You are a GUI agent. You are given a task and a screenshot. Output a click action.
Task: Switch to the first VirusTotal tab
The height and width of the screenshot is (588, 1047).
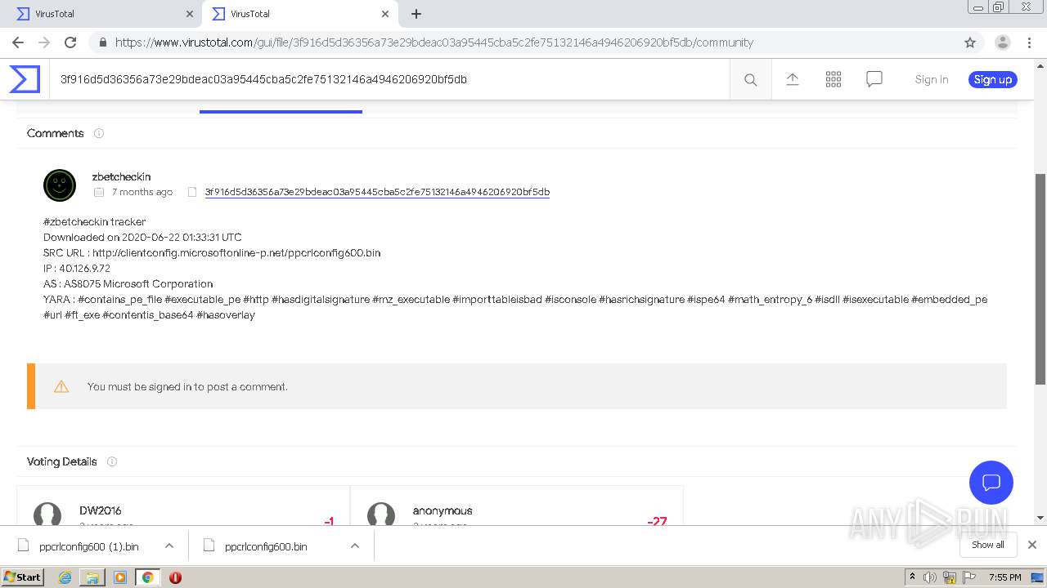101,14
